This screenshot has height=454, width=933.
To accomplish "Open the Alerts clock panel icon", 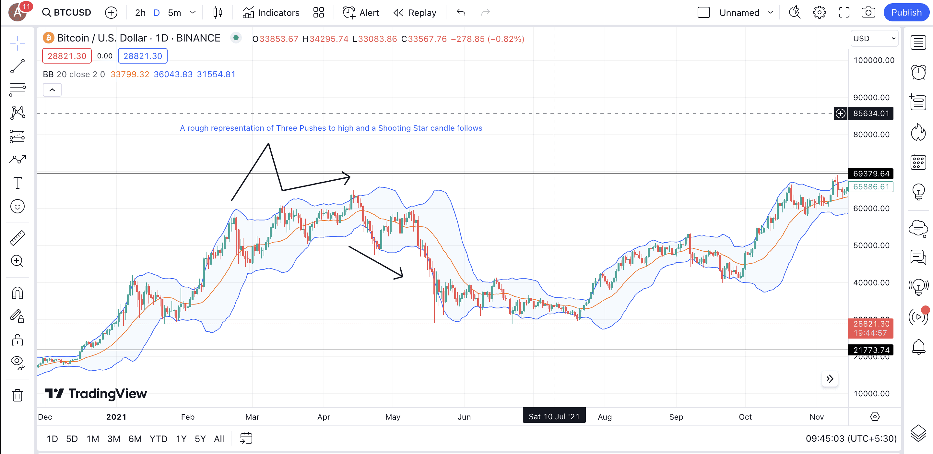I will [x=918, y=72].
